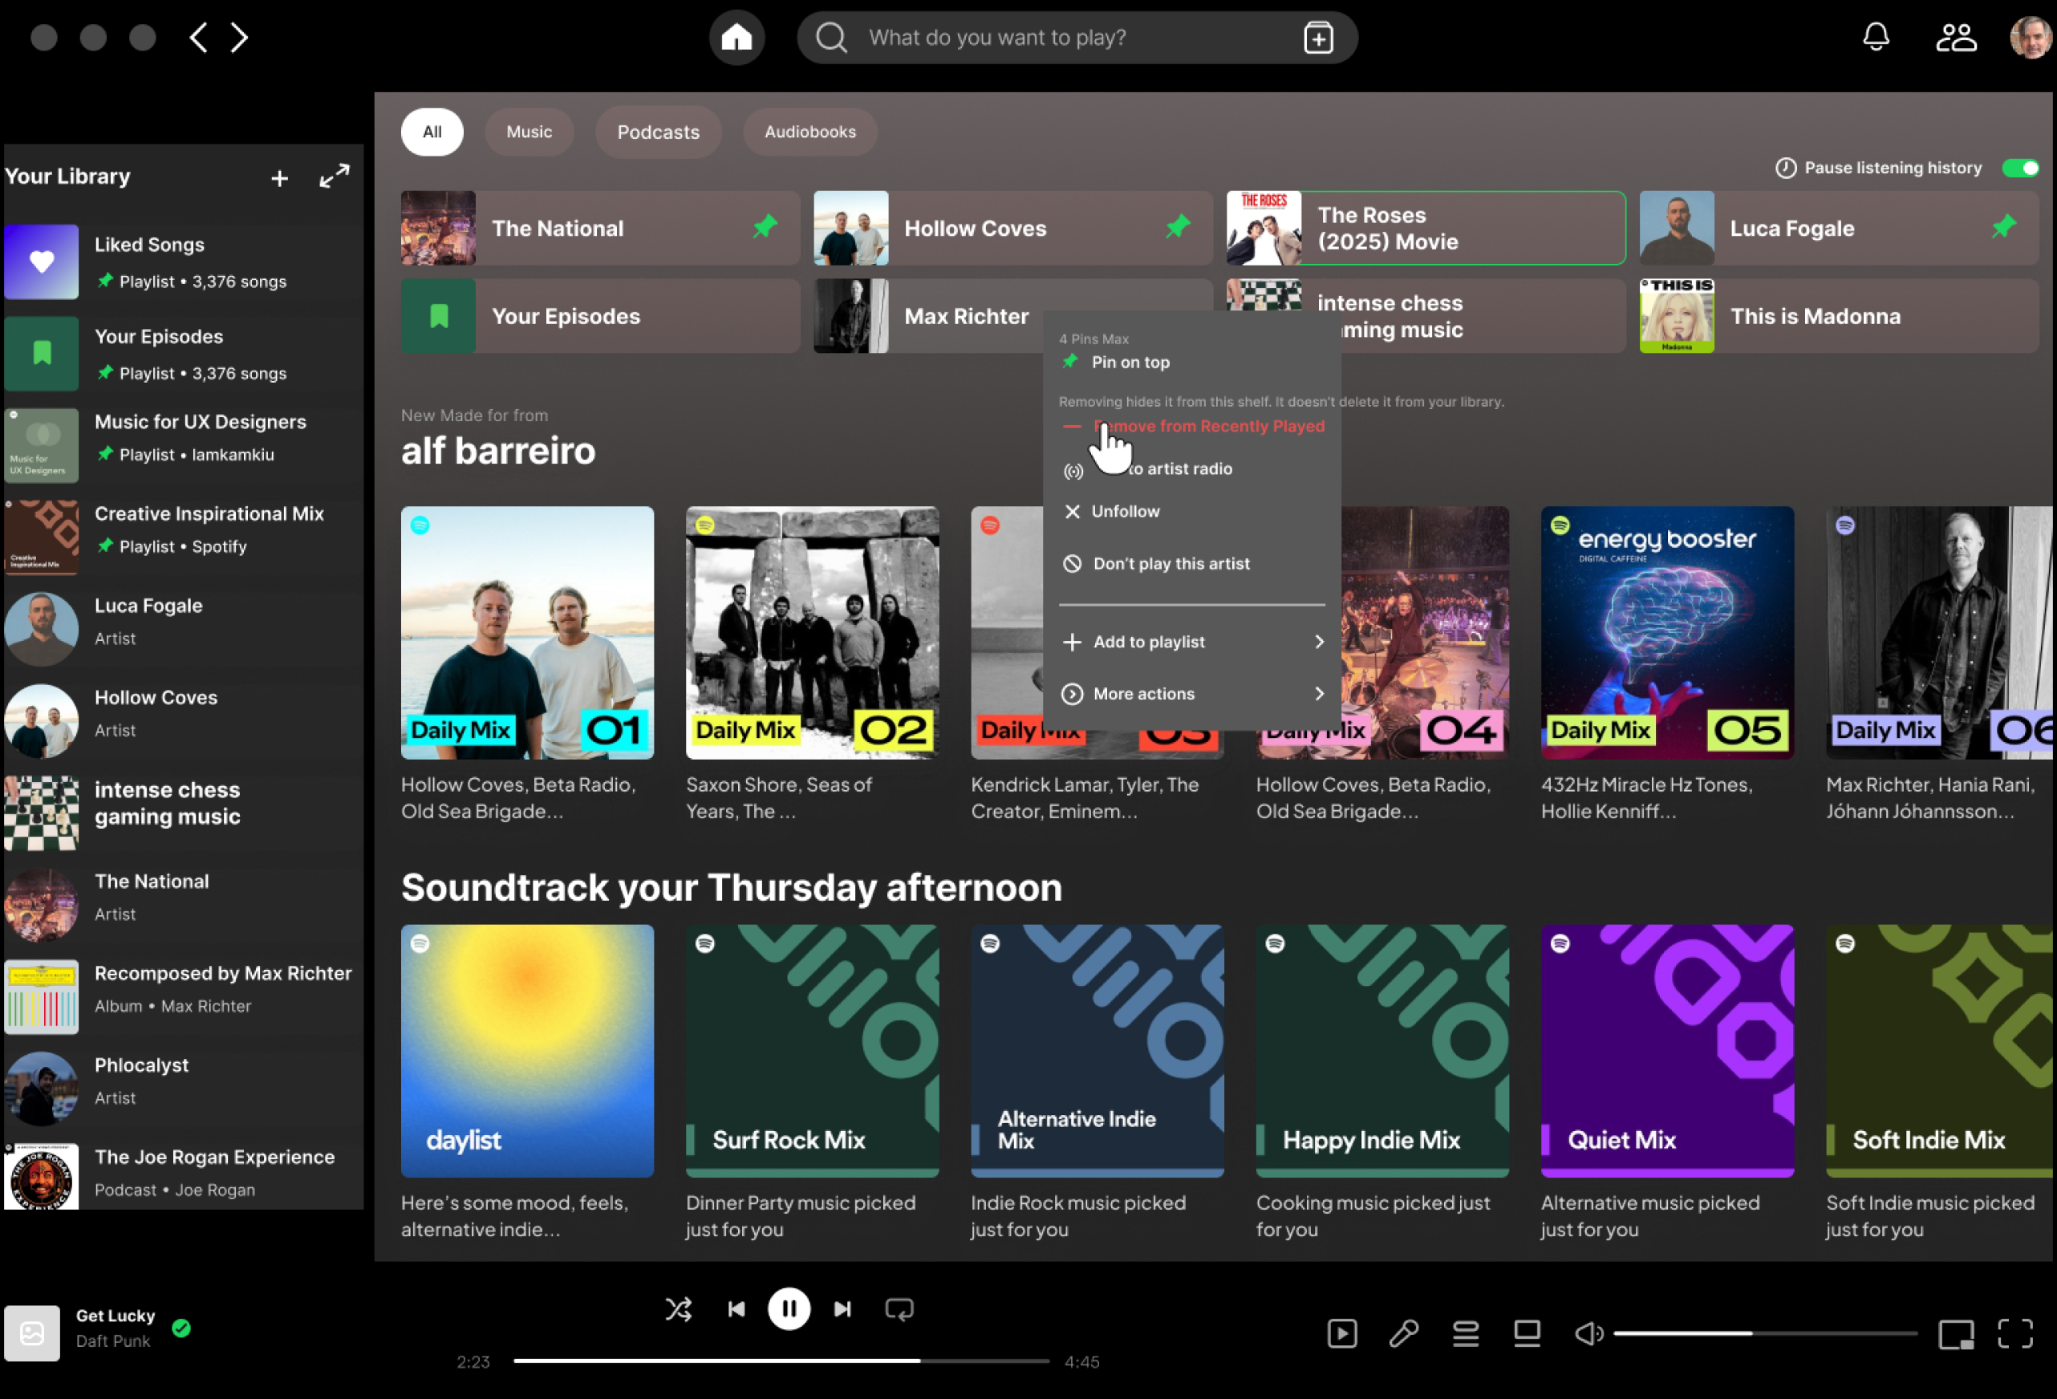Mute volume with speaker icon

coord(1588,1333)
